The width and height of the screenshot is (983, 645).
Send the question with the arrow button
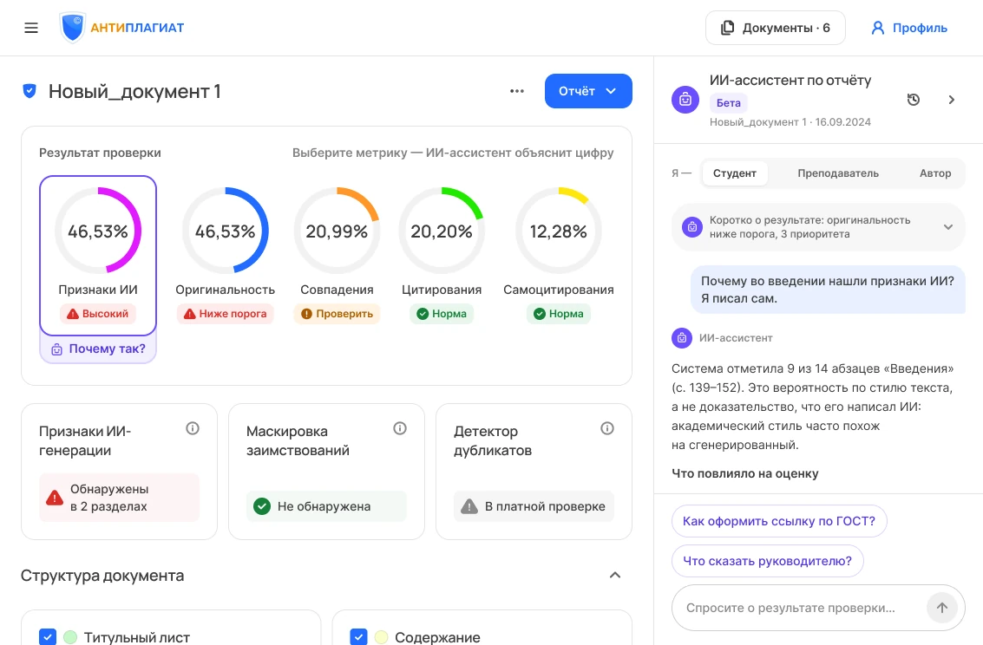(941, 608)
